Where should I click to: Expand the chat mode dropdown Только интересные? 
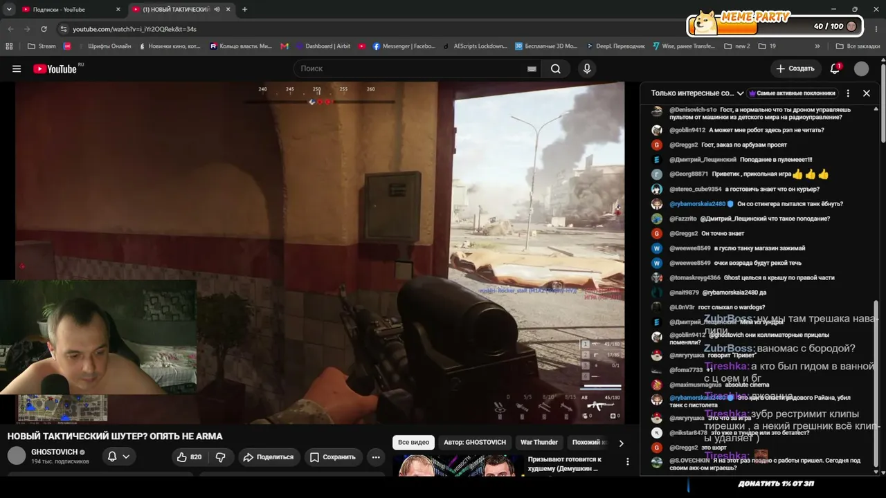tap(697, 93)
